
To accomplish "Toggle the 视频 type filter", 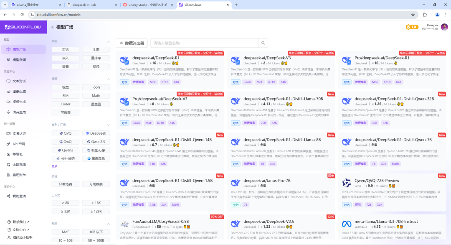I will [x=96, y=66].
